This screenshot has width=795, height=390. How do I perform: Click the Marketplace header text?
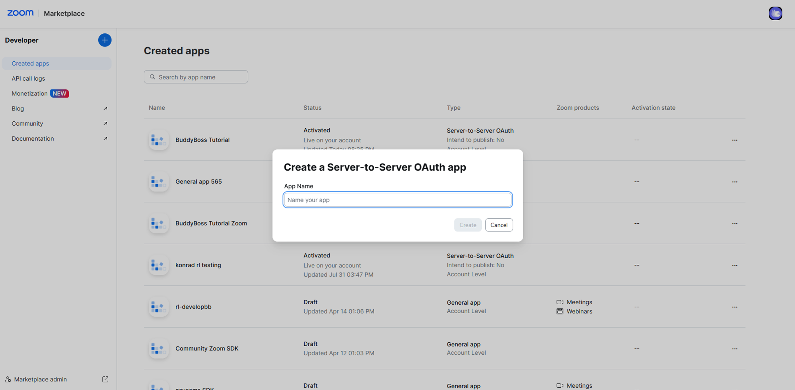64,13
